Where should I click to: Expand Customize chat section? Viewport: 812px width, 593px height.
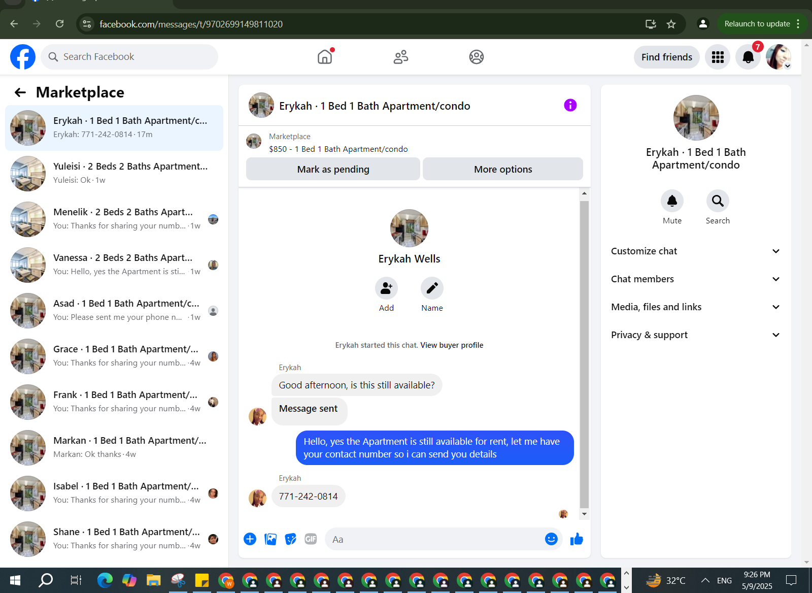point(696,251)
